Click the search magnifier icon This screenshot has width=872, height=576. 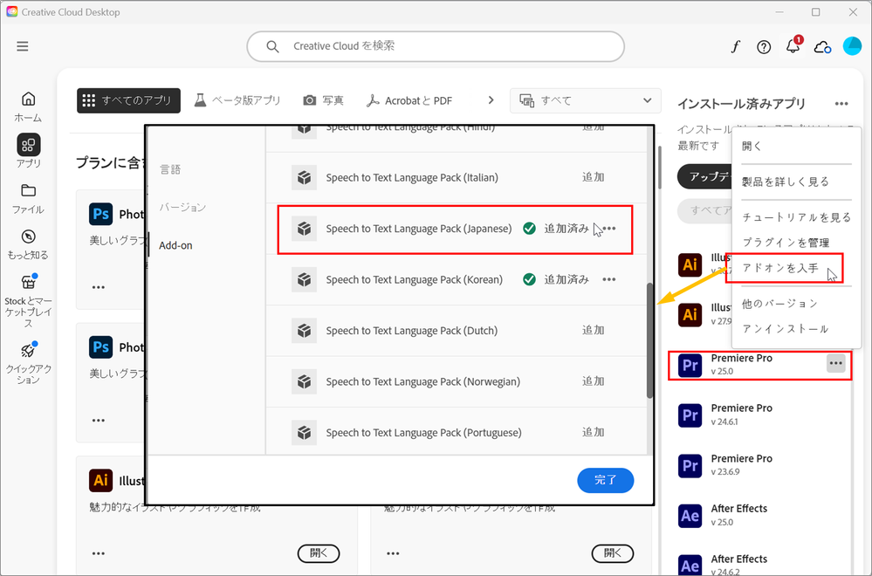[272, 46]
